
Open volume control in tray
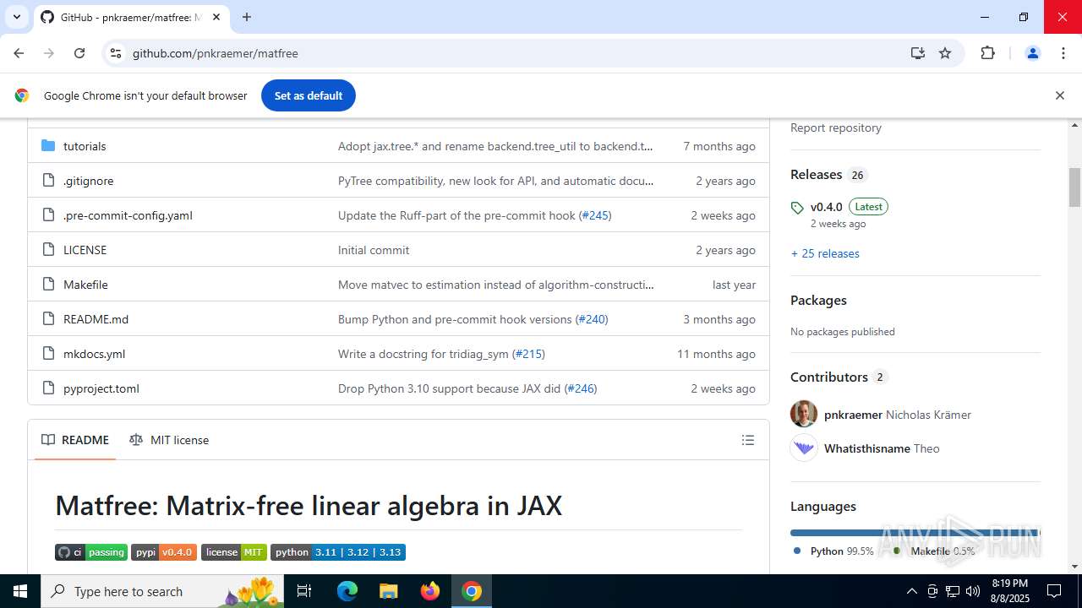tap(973, 591)
